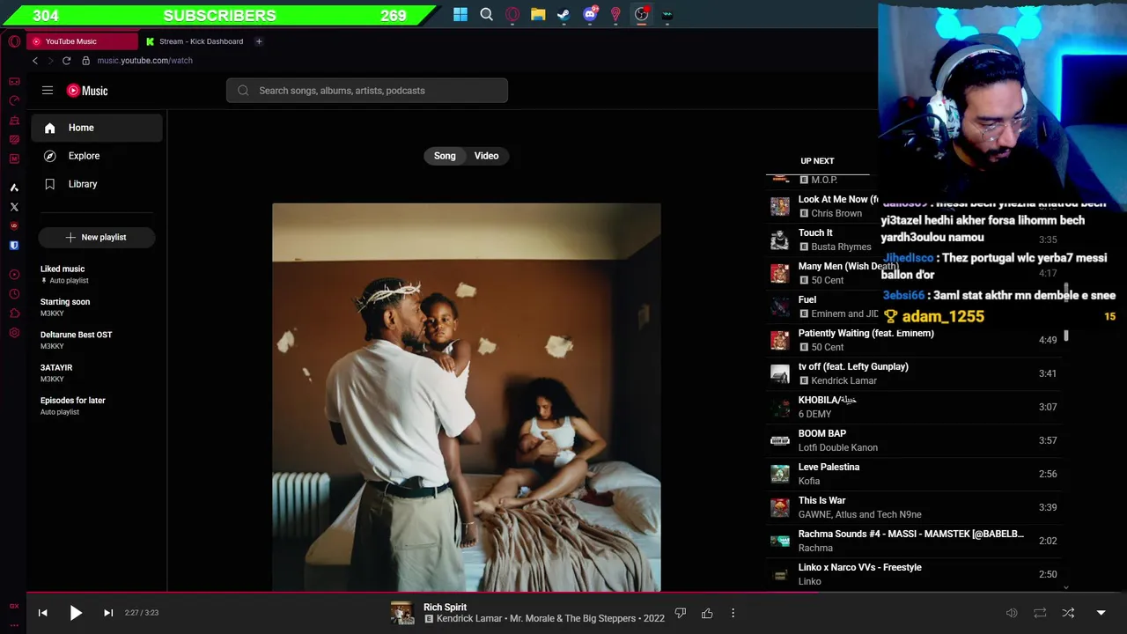Focus the search songs, albums, artists field
The image size is (1127, 634).
tap(367, 91)
